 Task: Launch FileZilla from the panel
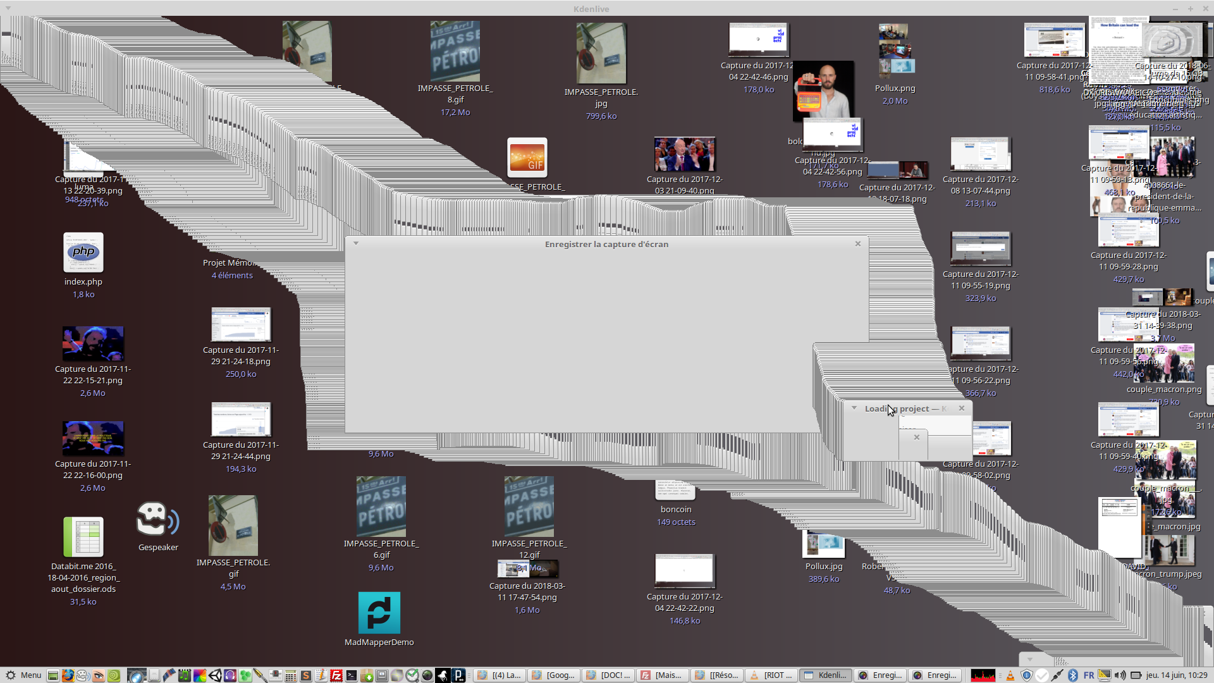pyautogui.click(x=336, y=675)
